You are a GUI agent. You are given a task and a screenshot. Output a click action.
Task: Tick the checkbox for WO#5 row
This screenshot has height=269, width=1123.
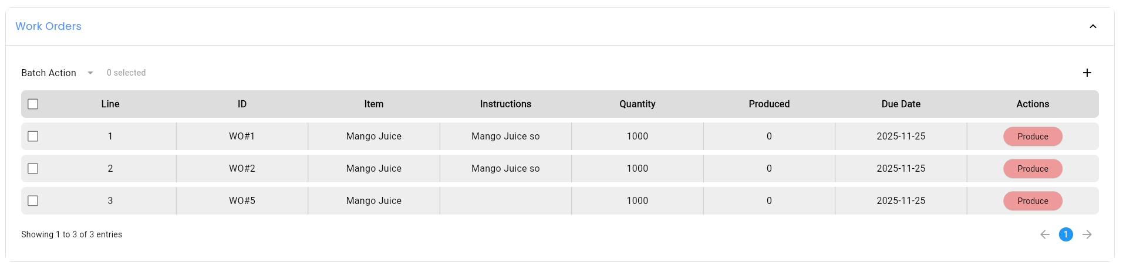(x=33, y=200)
